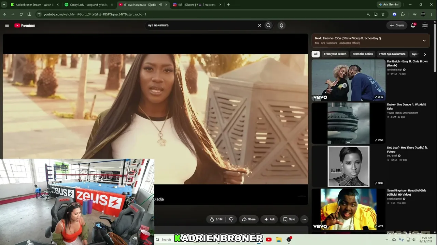Open OBS Studio from the taskbar
This screenshot has width=437, height=245.
point(289,240)
